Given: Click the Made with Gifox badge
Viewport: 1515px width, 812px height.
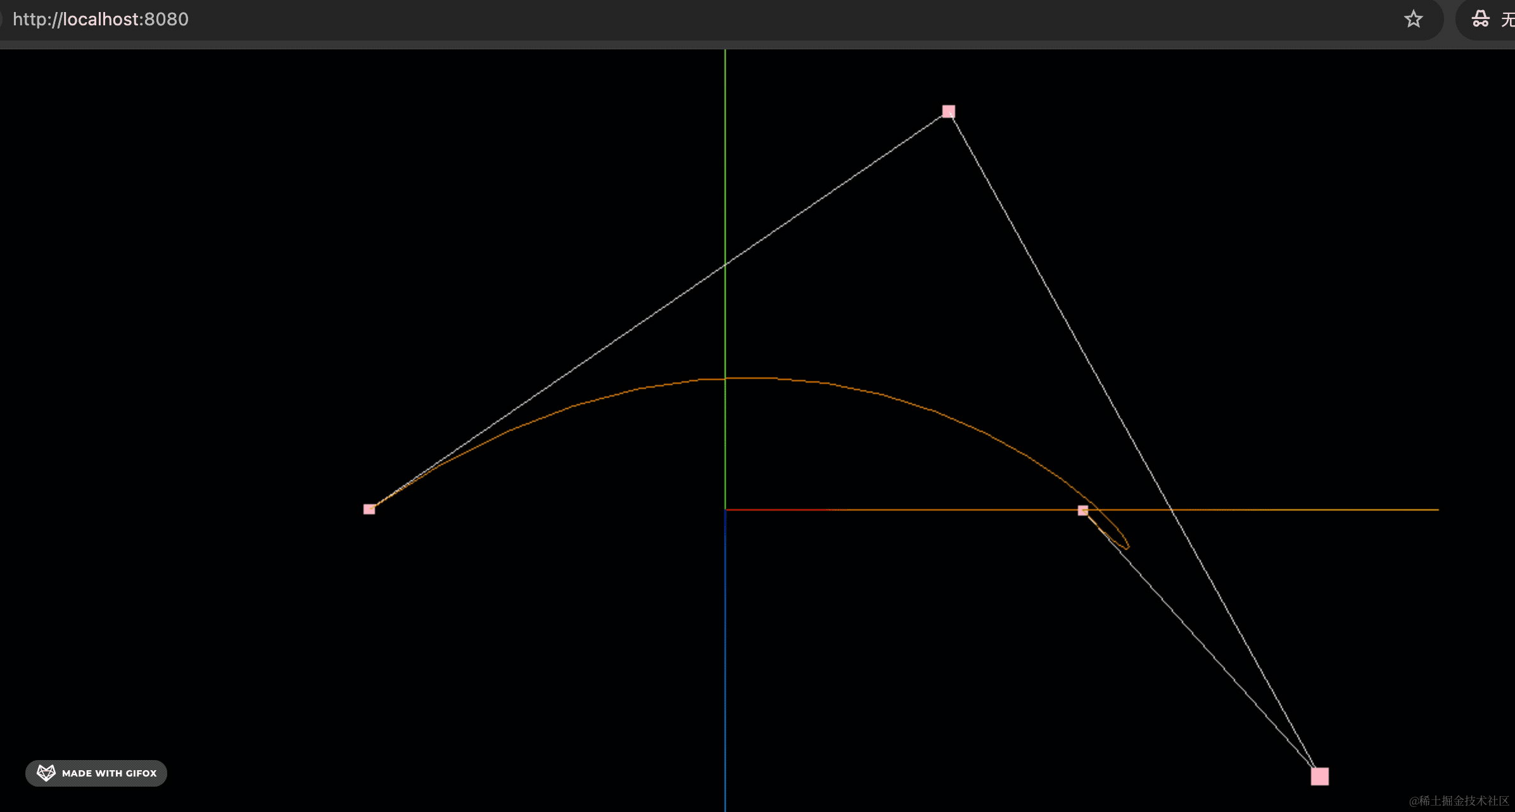Looking at the screenshot, I should (x=96, y=773).
